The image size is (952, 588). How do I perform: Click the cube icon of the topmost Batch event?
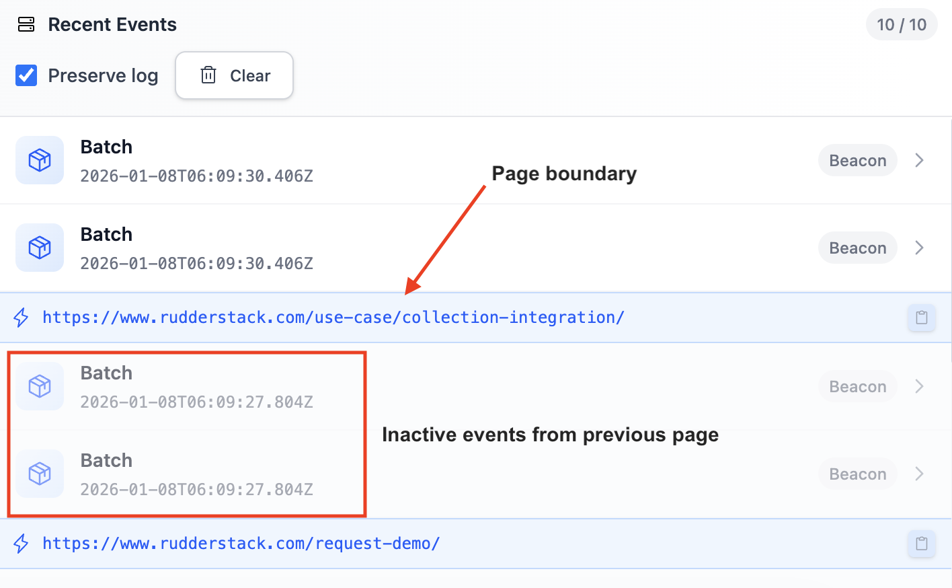click(x=40, y=160)
